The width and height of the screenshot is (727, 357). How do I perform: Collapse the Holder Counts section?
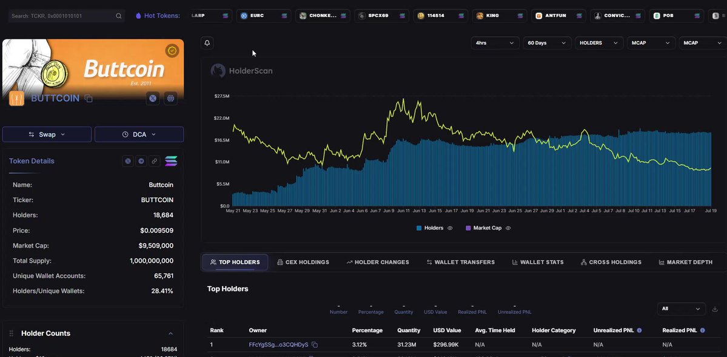pos(170,333)
